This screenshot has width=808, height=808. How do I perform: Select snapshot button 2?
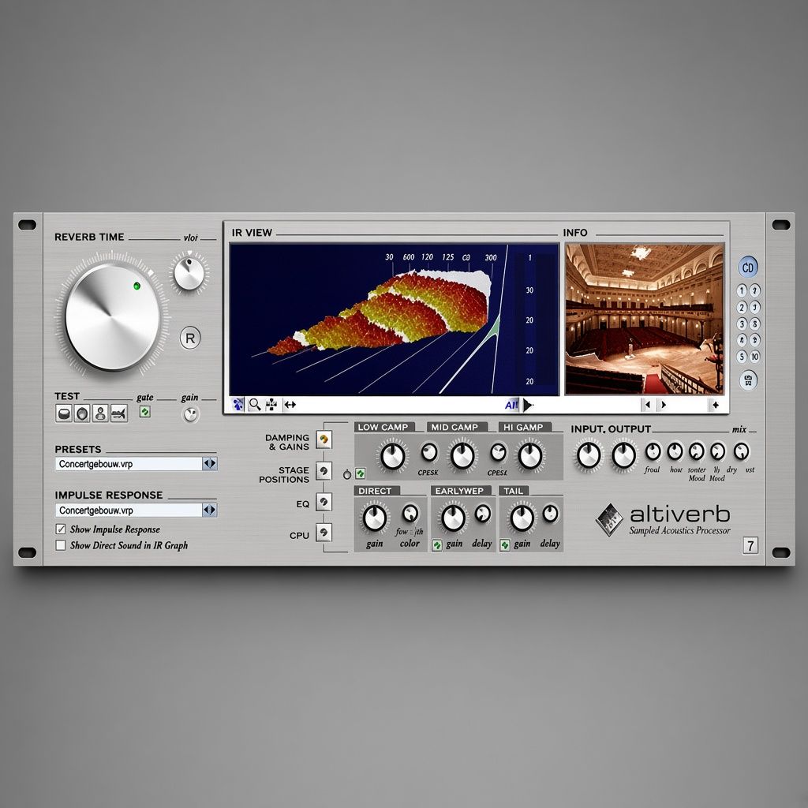point(742,308)
